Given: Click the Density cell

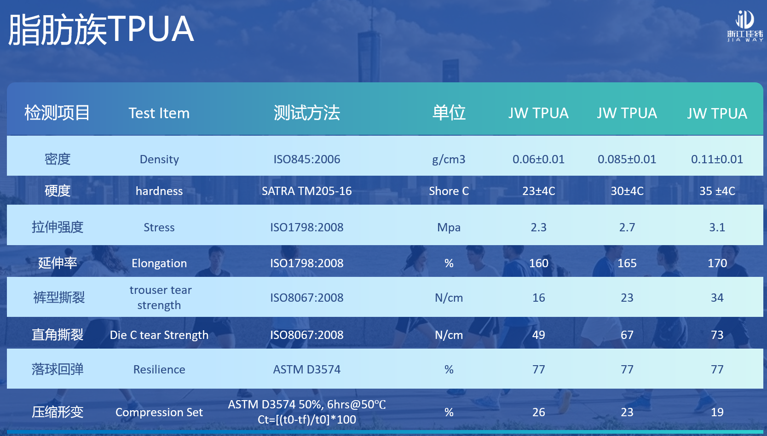Looking at the screenshot, I should pyautogui.click(x=159, y=160).
